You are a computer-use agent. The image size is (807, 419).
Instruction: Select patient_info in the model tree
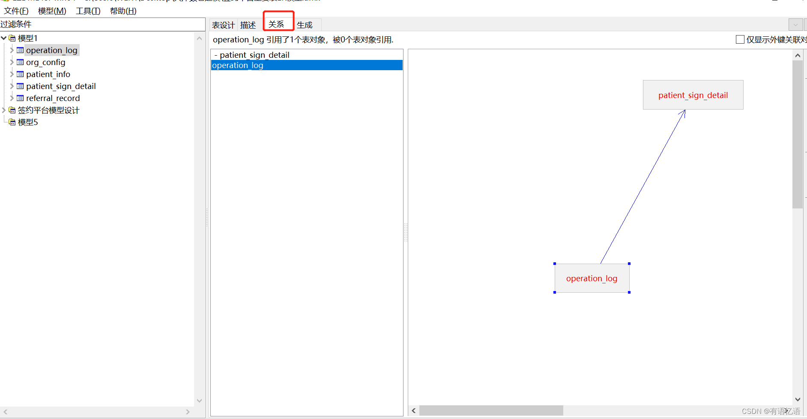(x=48, y=74)
